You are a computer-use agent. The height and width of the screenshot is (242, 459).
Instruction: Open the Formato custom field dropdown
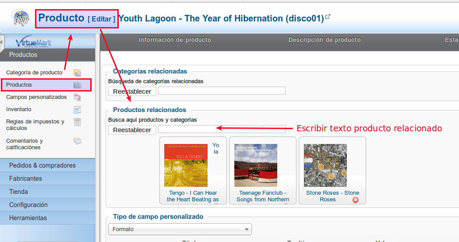pos(180,229)
